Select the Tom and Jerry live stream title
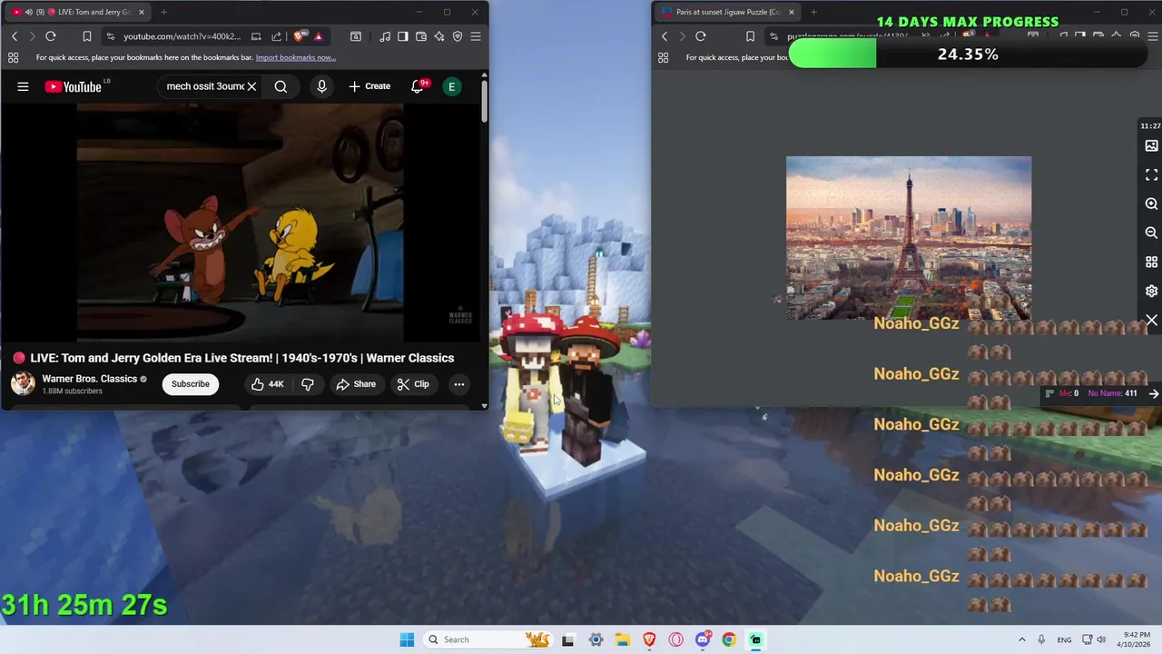The image size is (1162, 654). coord(241,358)
